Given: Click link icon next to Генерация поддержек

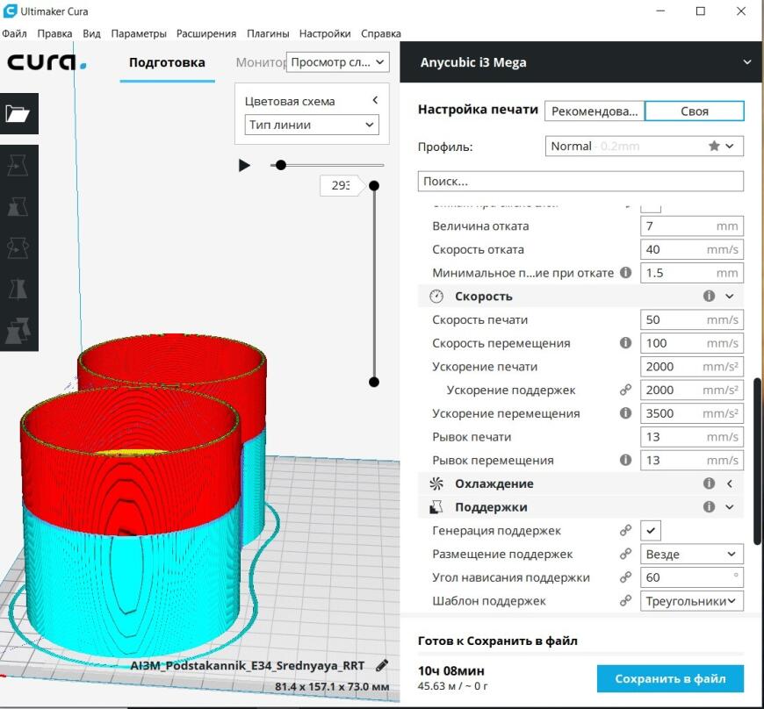Looking at the screenshot, I should (625, 530).
